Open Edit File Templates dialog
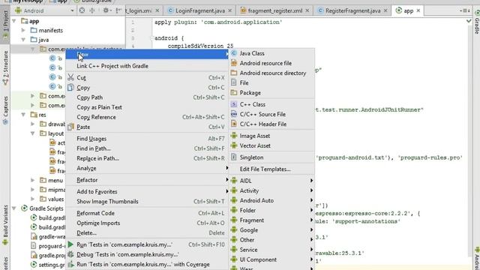 265,169
